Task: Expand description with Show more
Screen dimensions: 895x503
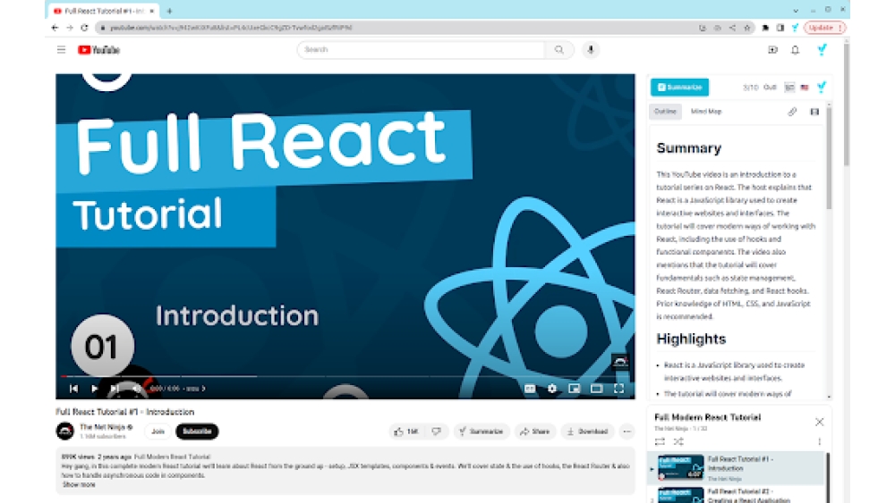Action: coord(79,485)
